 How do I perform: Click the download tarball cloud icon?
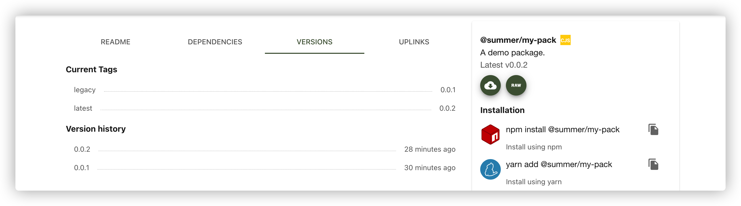(490, 85)
